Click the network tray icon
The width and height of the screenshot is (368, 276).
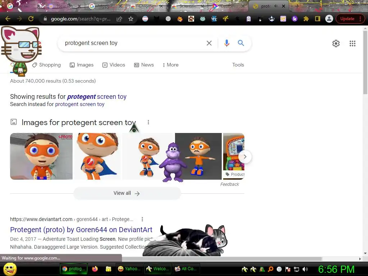coord(296,269)
